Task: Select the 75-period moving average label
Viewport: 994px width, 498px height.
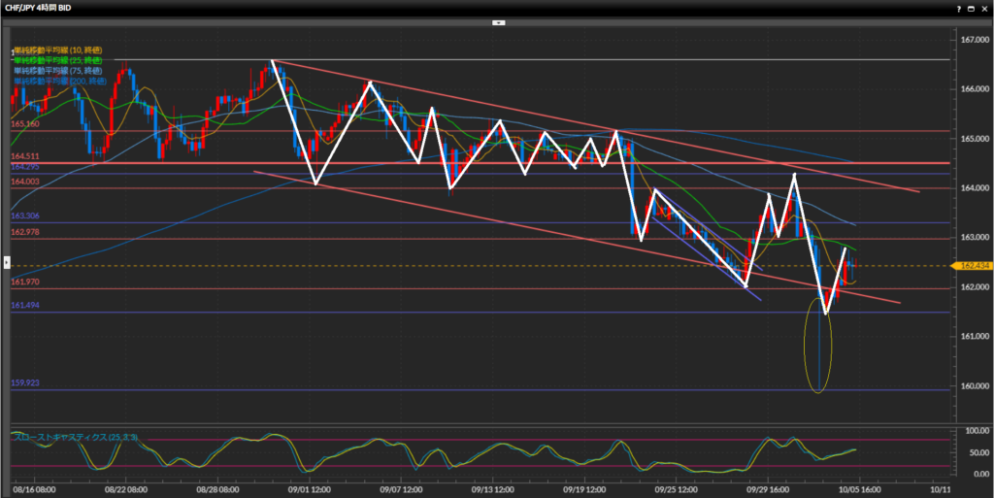Action: coord(56,71)
